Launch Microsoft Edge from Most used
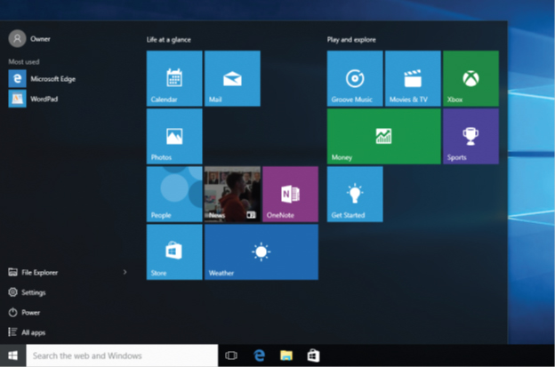The height and width of the screenshot is (367, 555). (42, 78)
